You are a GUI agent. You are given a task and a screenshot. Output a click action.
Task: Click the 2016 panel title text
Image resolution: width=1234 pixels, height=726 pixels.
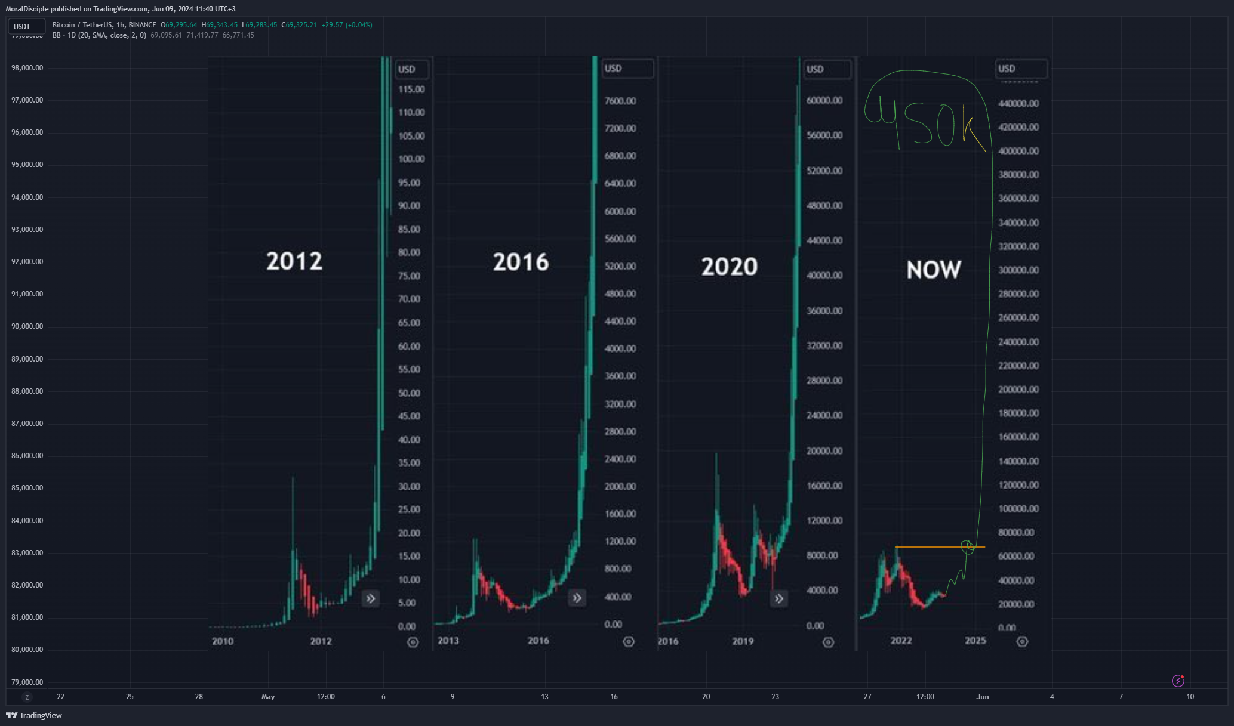coord(521,262)
